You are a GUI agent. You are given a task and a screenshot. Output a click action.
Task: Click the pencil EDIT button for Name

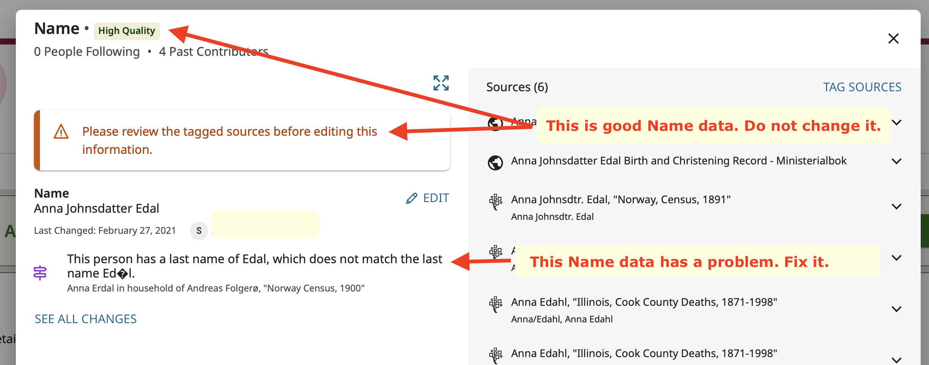point(428,198)
